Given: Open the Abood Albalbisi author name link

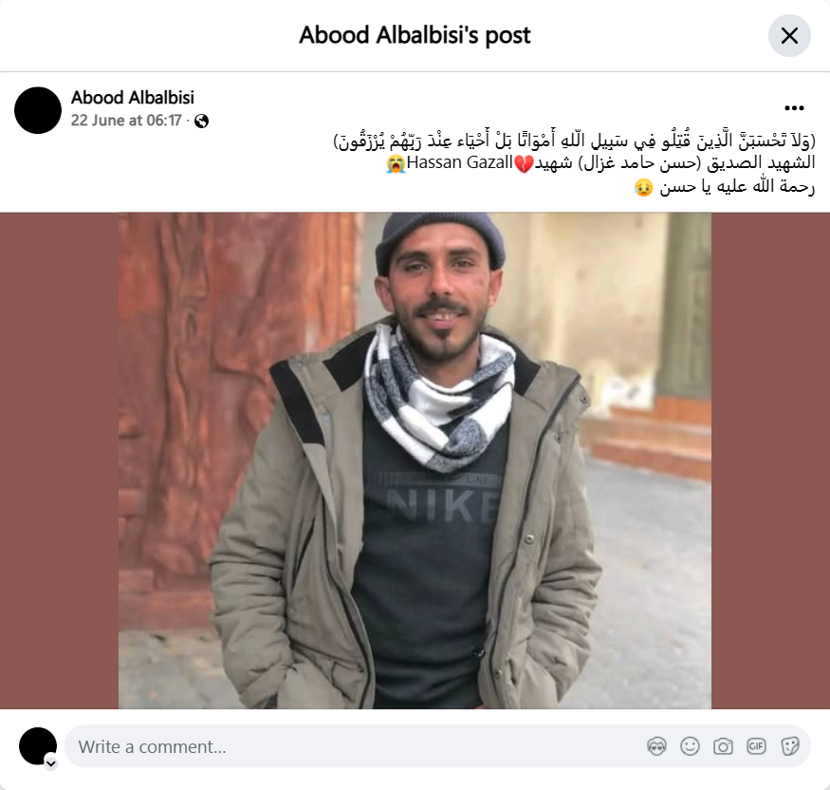Looking at the screenshot, I should coord(133,98).
